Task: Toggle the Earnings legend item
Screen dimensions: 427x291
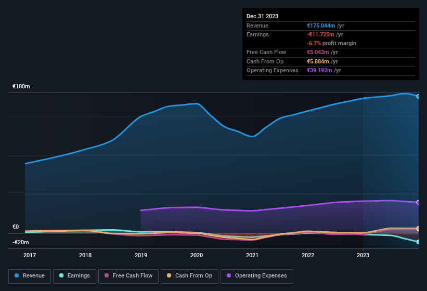Action: coord(73,275)
